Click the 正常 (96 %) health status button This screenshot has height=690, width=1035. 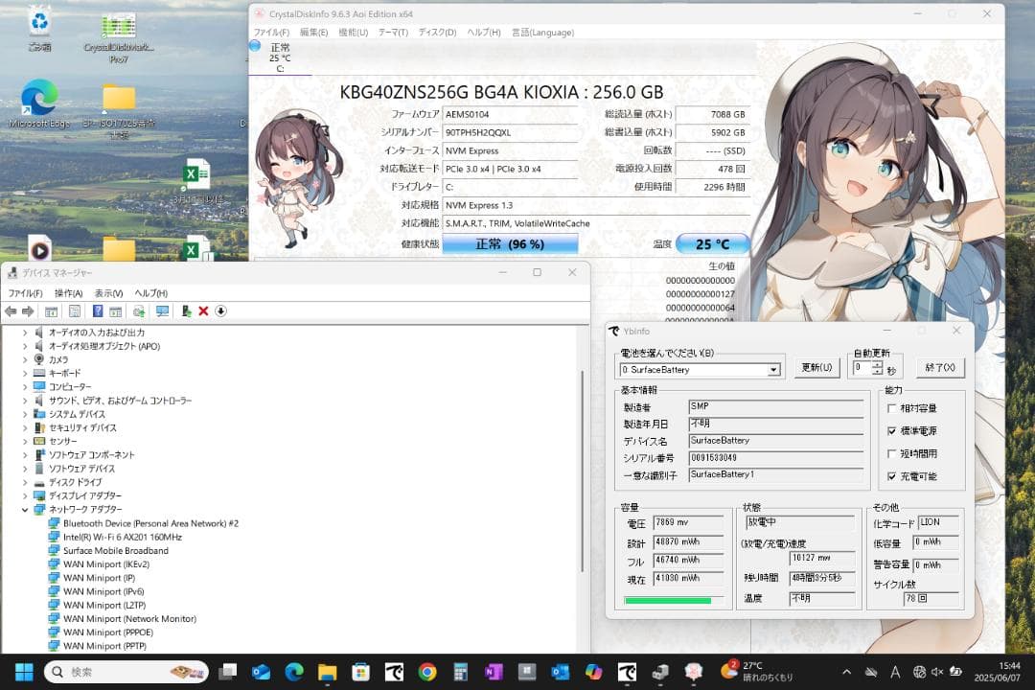pyautogui.click(x=510, y=244)
